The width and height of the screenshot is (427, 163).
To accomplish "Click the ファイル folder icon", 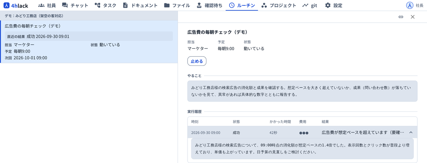I will point(167,5).
